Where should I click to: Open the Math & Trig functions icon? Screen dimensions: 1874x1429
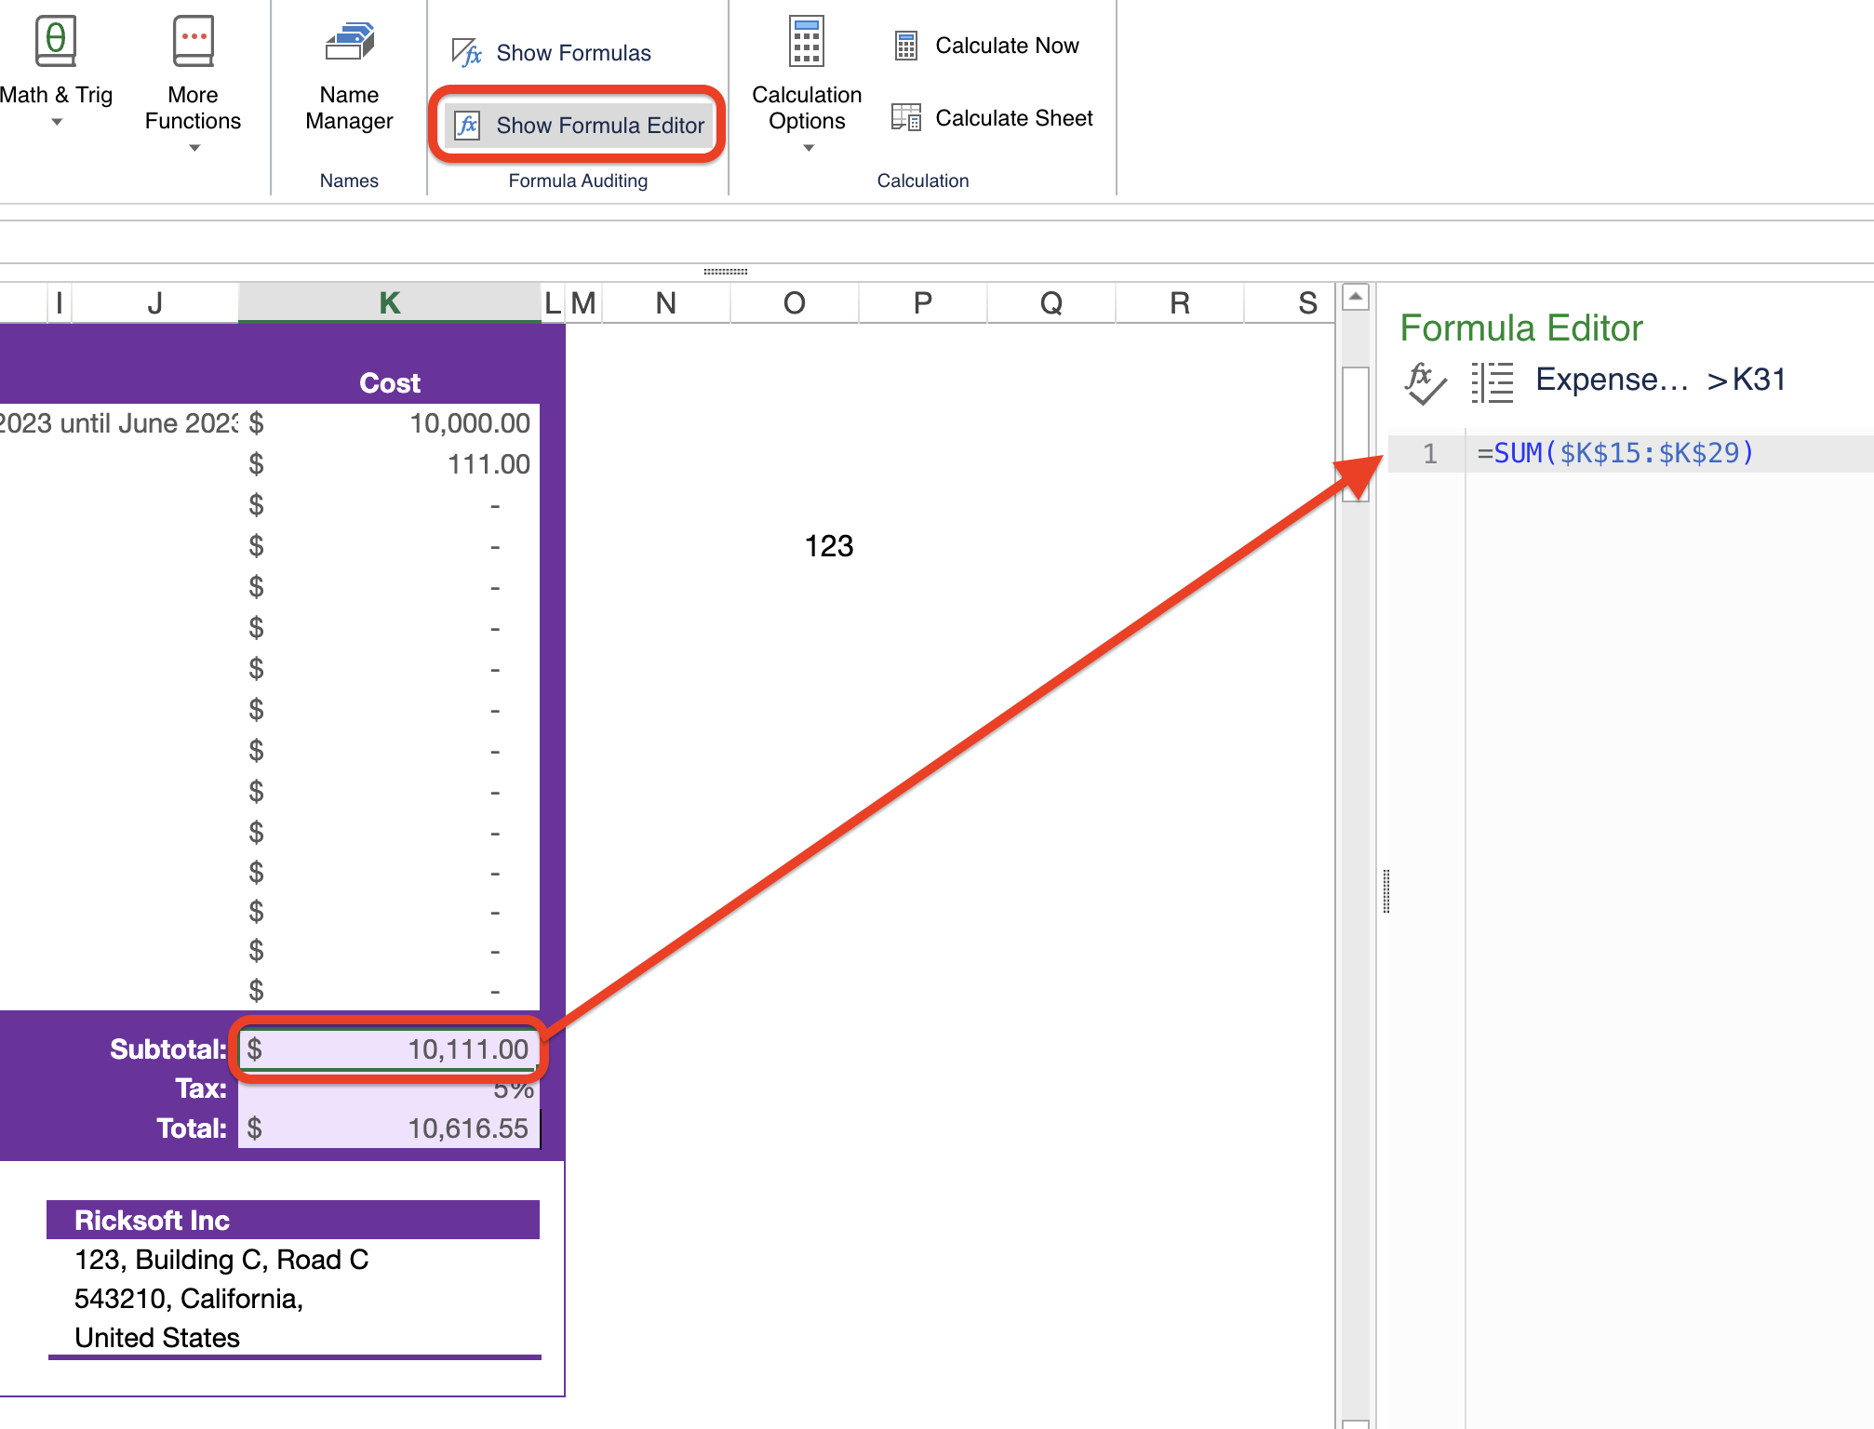[x=55, y=39]
